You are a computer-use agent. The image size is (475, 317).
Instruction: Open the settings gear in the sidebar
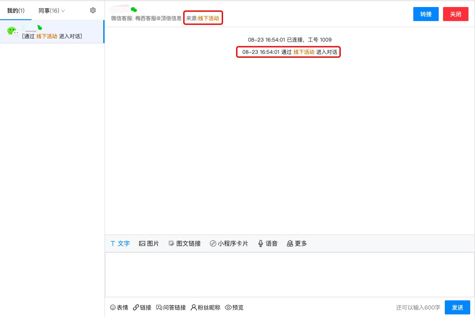[x=93, y=11]
